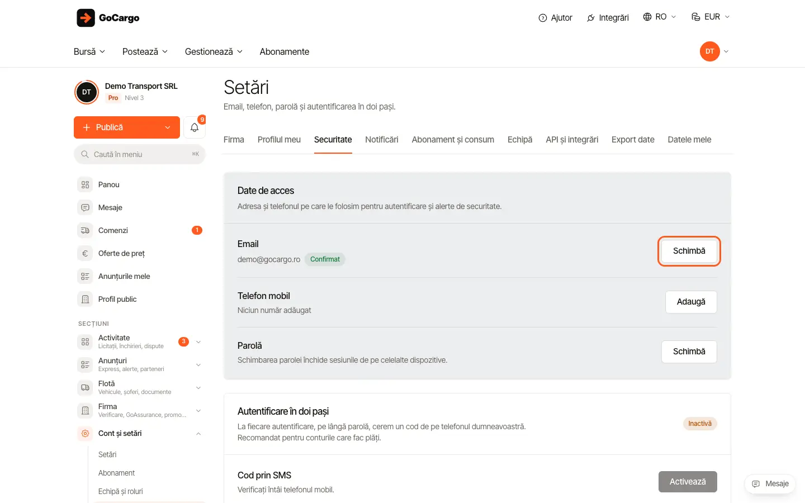Open the Ajutor help link
This screenshot has width=805, height=503.
[555, 17]
